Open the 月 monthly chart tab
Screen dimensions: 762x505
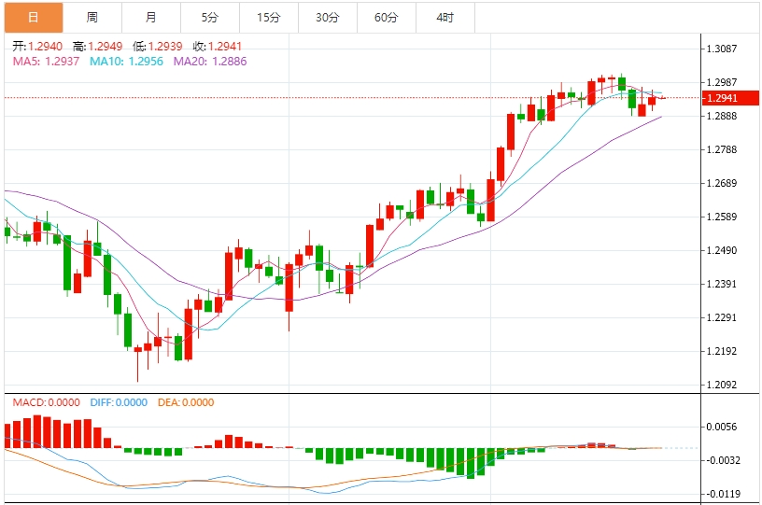[x=151, y=18]
